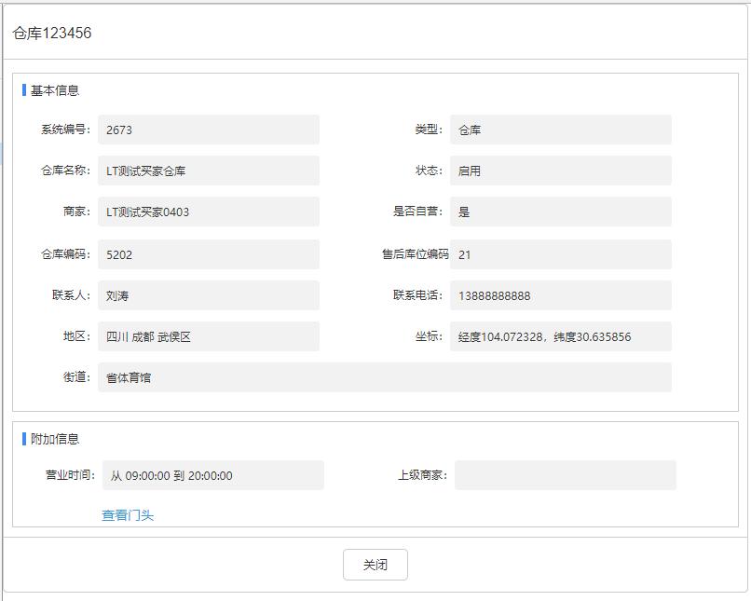Click the 系统编号 field showing 2673
This screenshot has width=751, height=601.
pyautogui.click(x=208, y=130)
